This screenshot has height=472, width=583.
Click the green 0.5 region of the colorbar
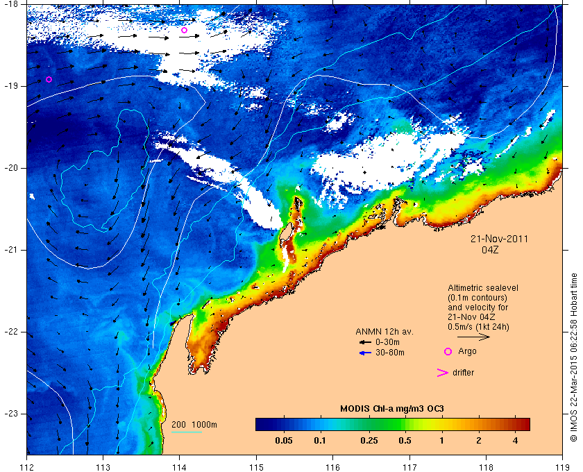tap(405, 424)
